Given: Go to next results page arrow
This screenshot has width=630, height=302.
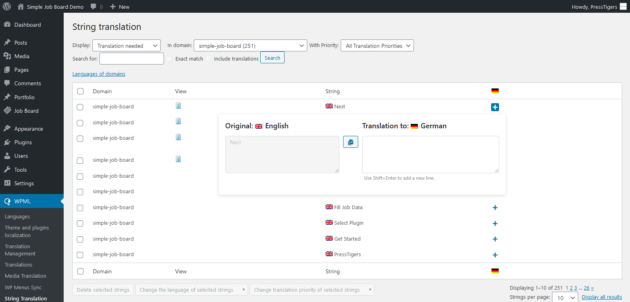Looking at the screenshot, I should (x=592, y=288).
